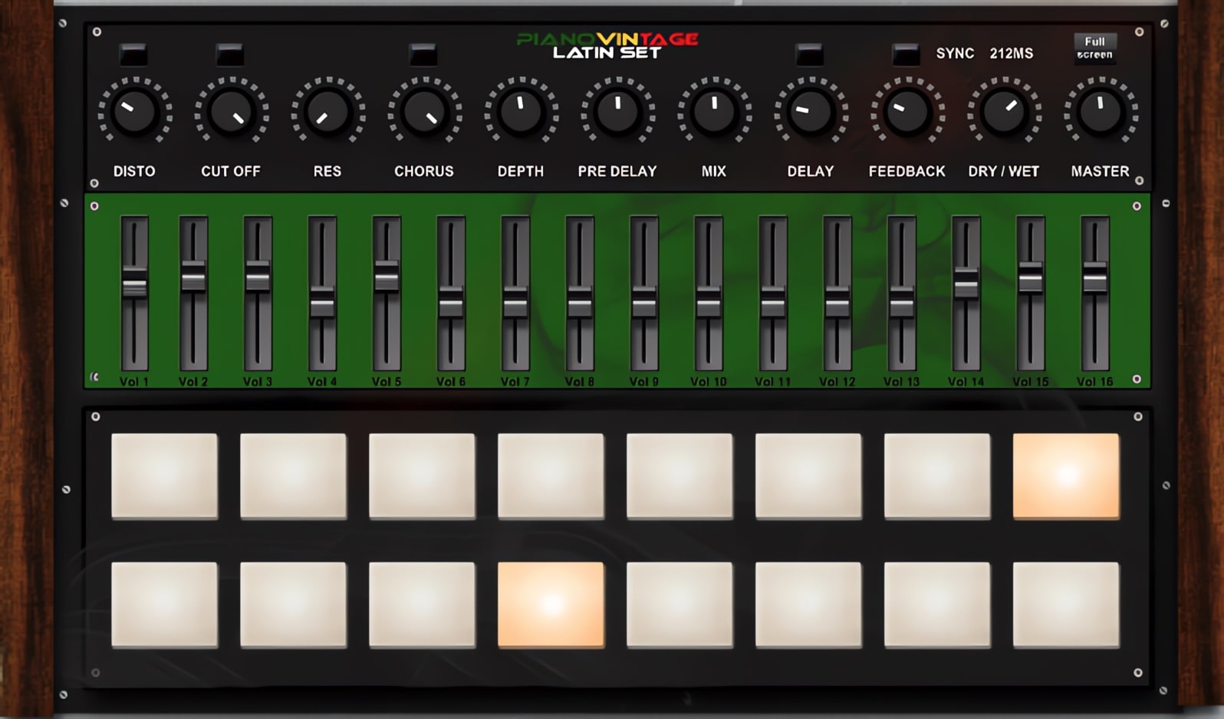Screen dimensions: 1224x719
Task: Click the Piano Vintage Latin Set logo
Action: coord(607,45)
